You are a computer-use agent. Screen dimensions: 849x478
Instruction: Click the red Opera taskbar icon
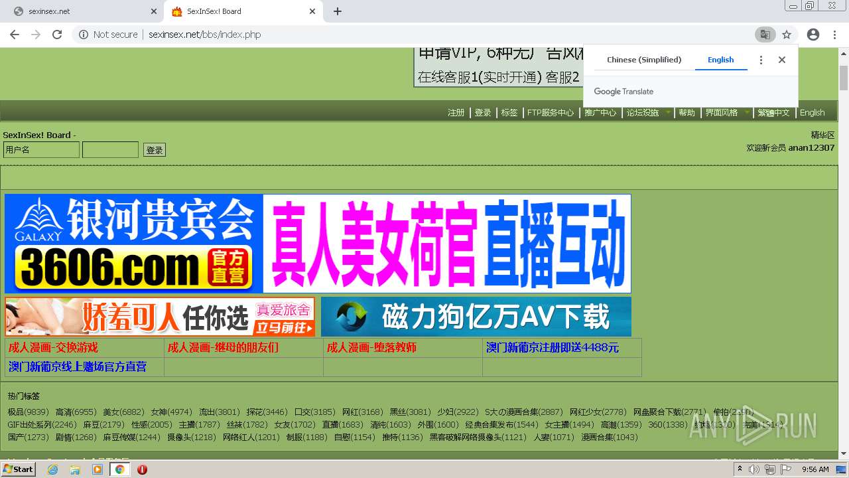click(142, 469)
